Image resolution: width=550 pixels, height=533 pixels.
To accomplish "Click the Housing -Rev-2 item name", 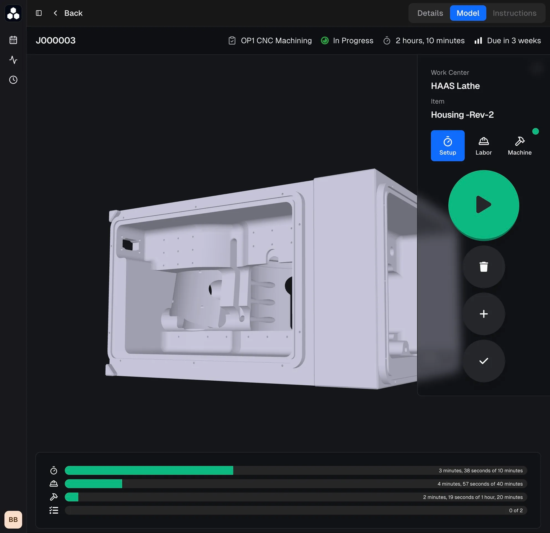I will click(462, 115).
